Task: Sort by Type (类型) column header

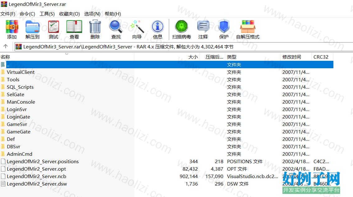Action: pyautogui.click(x=253, y=57)
